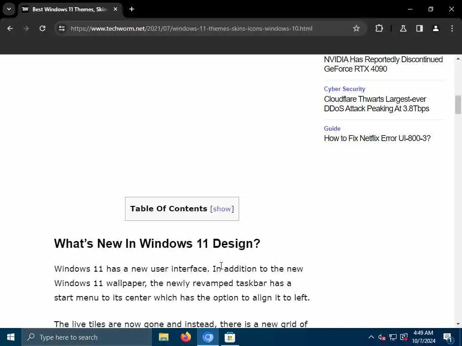
Task: Show the Table Of Contents
Action: pyautogui.click(x=222, y=209)
